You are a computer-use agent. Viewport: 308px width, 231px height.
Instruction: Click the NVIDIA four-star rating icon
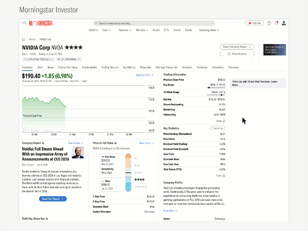(x=74, y=47)
